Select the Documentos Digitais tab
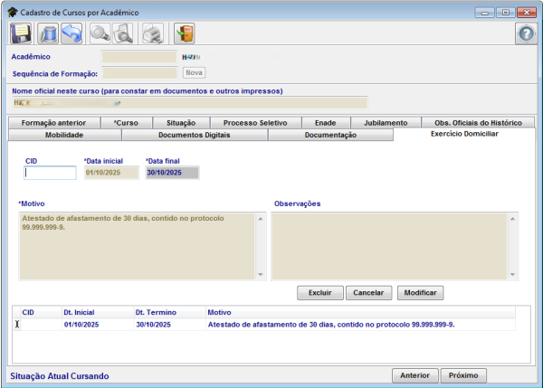 click(x=194, y=135)
